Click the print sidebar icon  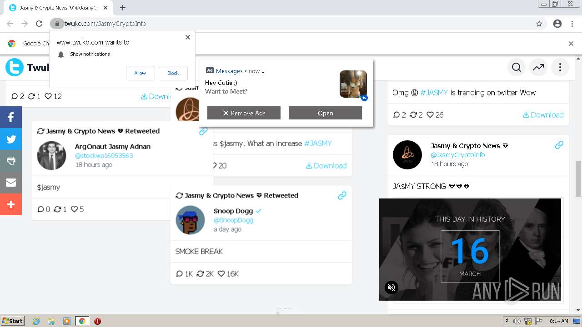11,161
